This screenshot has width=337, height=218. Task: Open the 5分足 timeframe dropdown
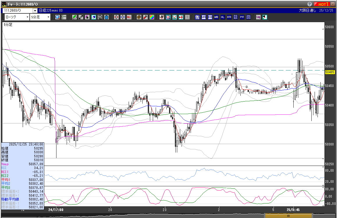(x=40, y=17)
